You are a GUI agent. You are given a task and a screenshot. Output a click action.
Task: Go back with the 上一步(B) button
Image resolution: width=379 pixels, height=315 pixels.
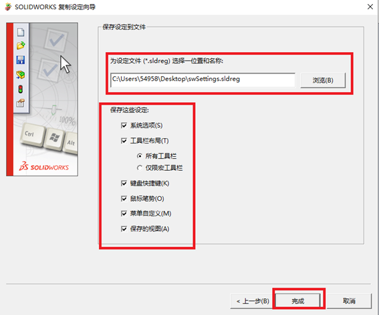(x=252, y=301)
